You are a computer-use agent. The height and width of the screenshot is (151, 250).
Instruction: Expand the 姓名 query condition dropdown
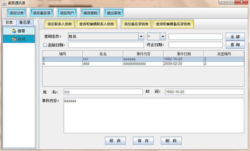click(x=141, y=37)
